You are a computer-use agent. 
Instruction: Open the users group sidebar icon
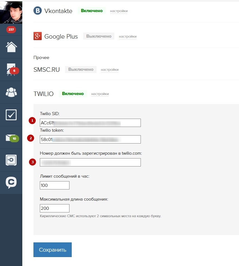(x=11, y=92)
